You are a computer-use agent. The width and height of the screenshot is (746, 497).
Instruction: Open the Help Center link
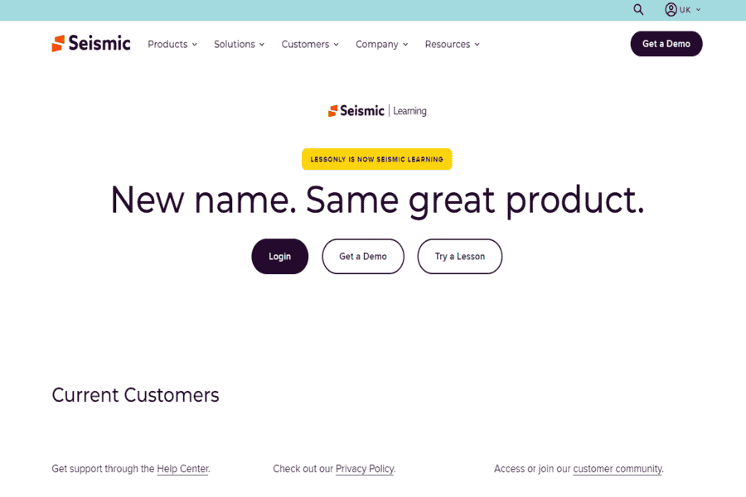182,469
